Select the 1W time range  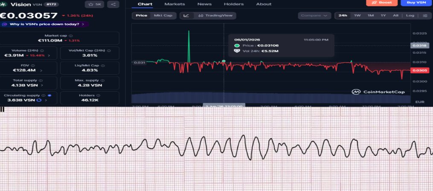click(x=357, y=15)
